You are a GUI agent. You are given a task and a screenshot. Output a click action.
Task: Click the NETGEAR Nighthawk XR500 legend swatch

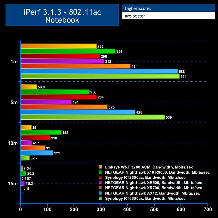tap(100, 182)
